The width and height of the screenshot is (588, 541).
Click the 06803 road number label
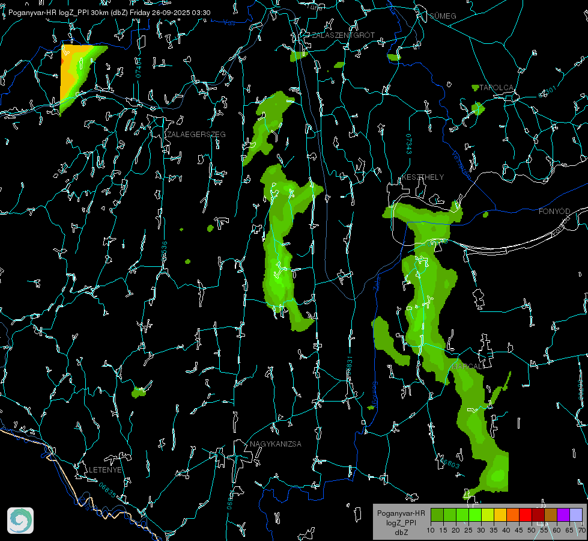[x=450, y=463]
